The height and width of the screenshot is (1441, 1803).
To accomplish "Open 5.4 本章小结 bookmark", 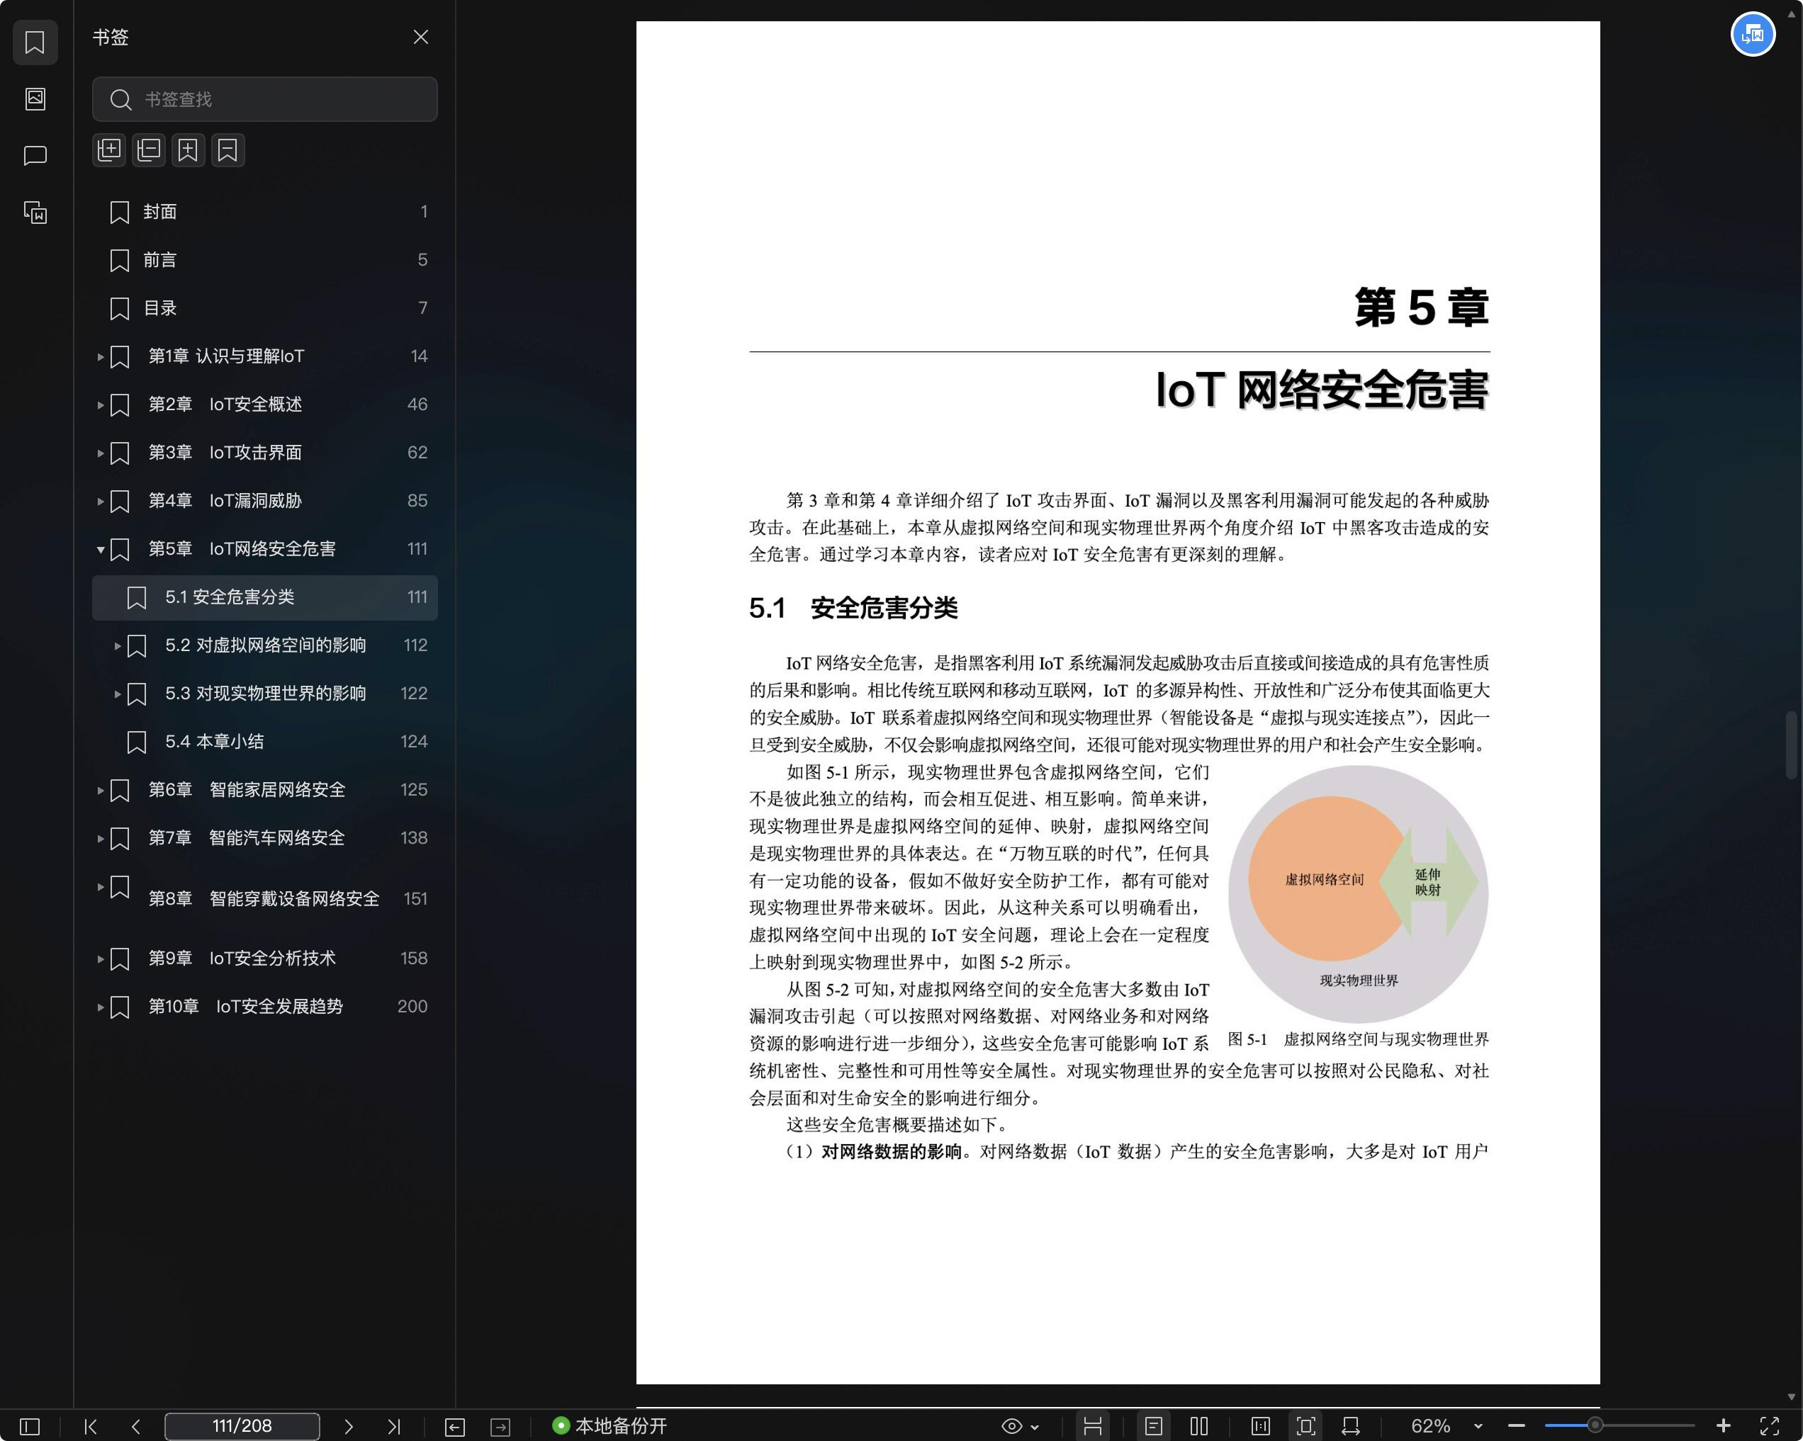I will pos(264,741).
